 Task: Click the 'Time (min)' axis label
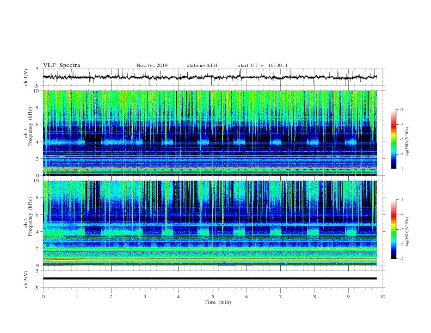[218, 302]
